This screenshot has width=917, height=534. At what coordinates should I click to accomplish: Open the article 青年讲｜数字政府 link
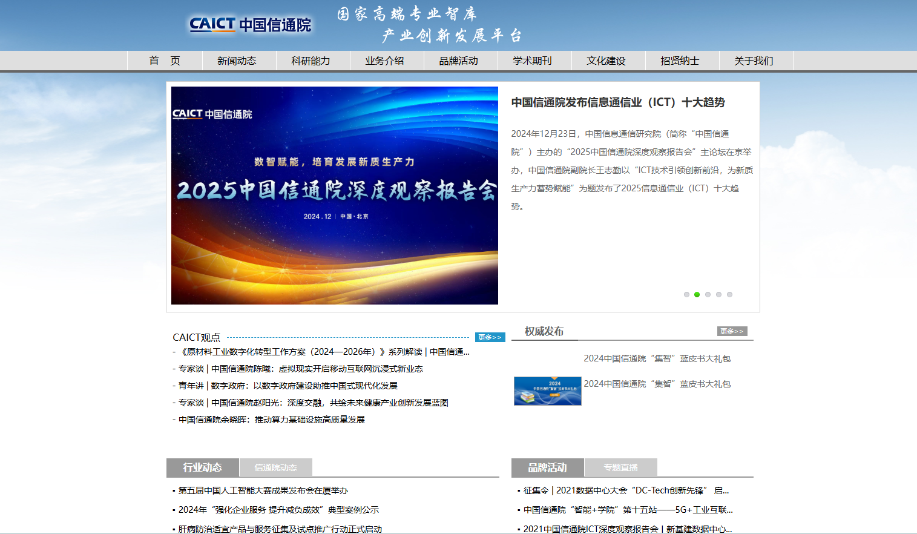point(286,385)
